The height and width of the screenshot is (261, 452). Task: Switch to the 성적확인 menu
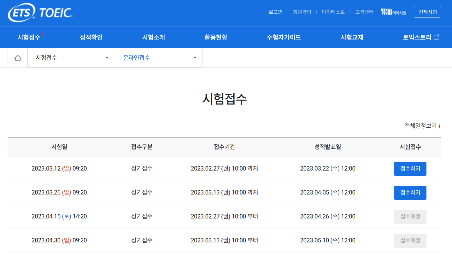91,37
